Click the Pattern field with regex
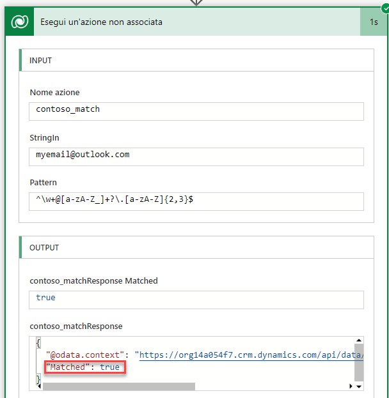Viewport: 389px width, 398px height. click(196, 201)
